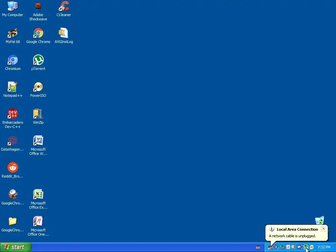This screenshot has height=252, width=336.
Task: Close the Local Area Connection balloon
Action: 323,229
